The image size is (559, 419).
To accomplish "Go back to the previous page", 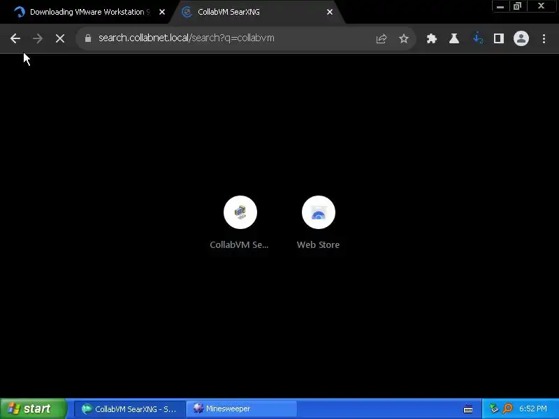I will (15, 38).
